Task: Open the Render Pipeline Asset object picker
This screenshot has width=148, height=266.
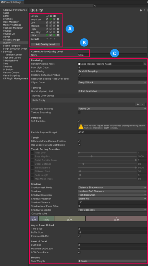Action: (145, 64)
